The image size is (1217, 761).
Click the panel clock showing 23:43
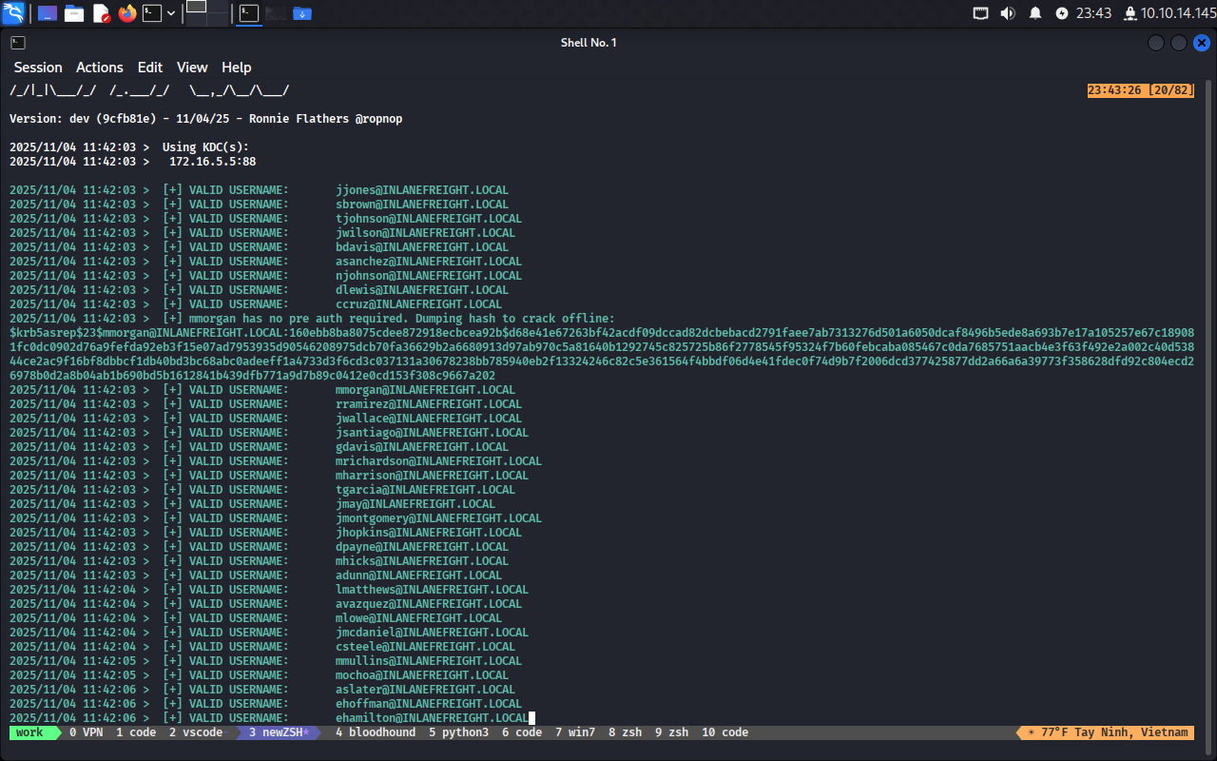coord(1093,13)
